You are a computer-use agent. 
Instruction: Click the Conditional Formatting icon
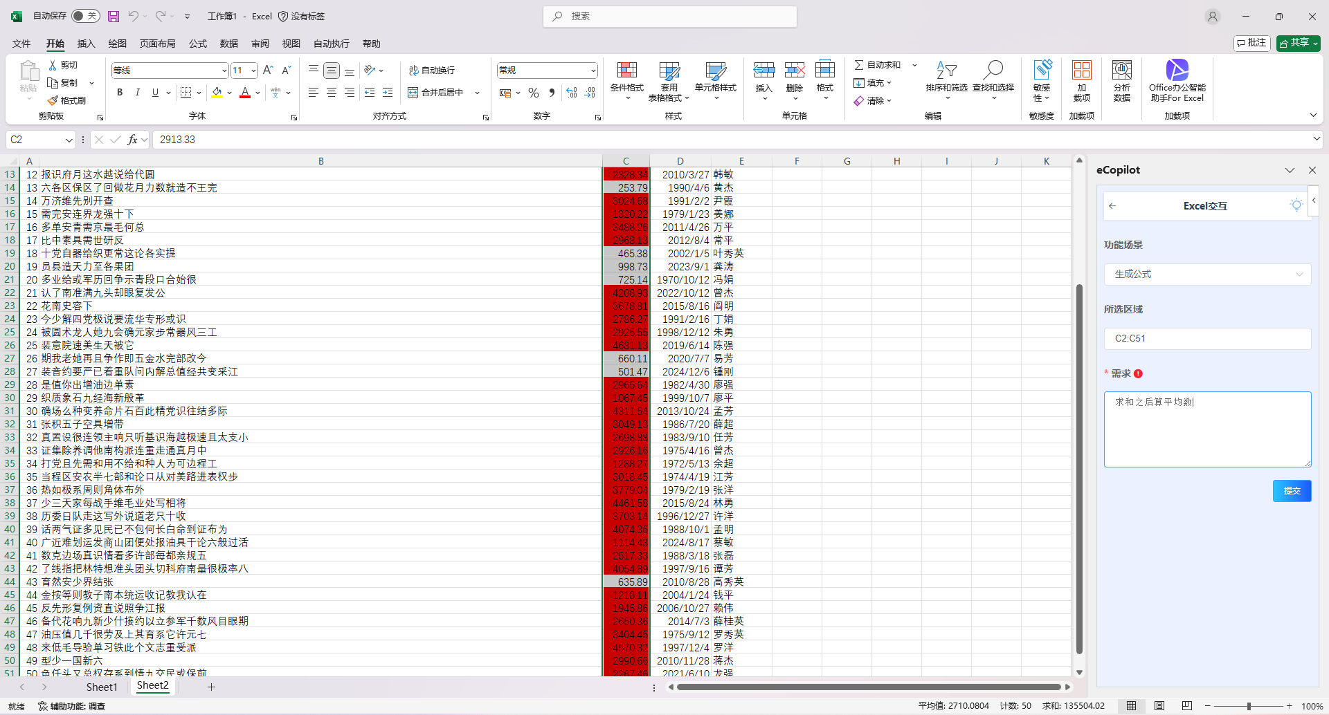point(626,71)
